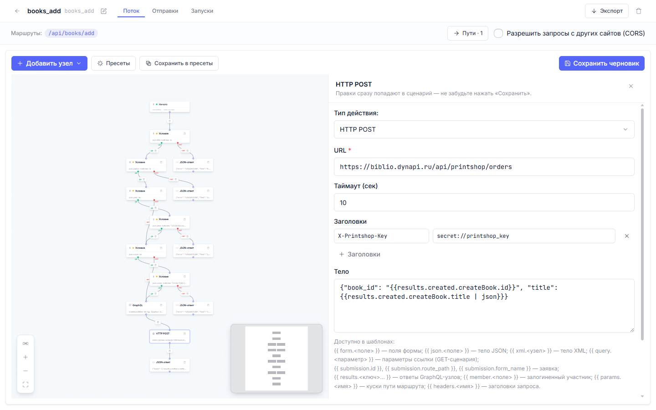Delete the connection between HTTP POST and JSON-ответ
The height and width of the screenshot is (410, 656).
[x=169, y=351]
